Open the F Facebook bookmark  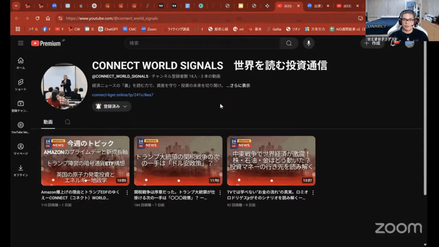(46, 29)
